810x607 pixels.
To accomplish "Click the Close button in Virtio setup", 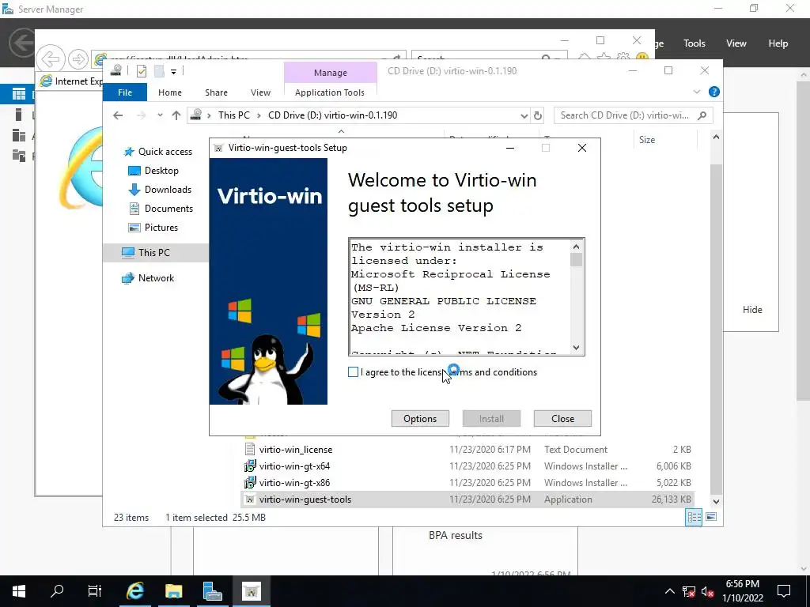I will (562, 419).
